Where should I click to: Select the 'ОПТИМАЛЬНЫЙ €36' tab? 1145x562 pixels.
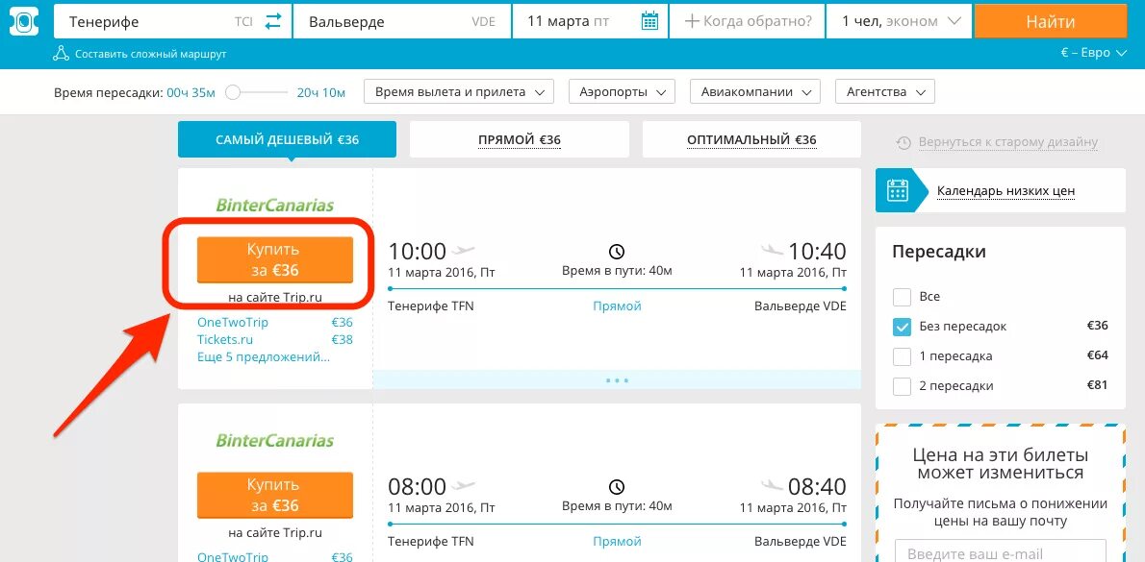click(x=751, y=139)
